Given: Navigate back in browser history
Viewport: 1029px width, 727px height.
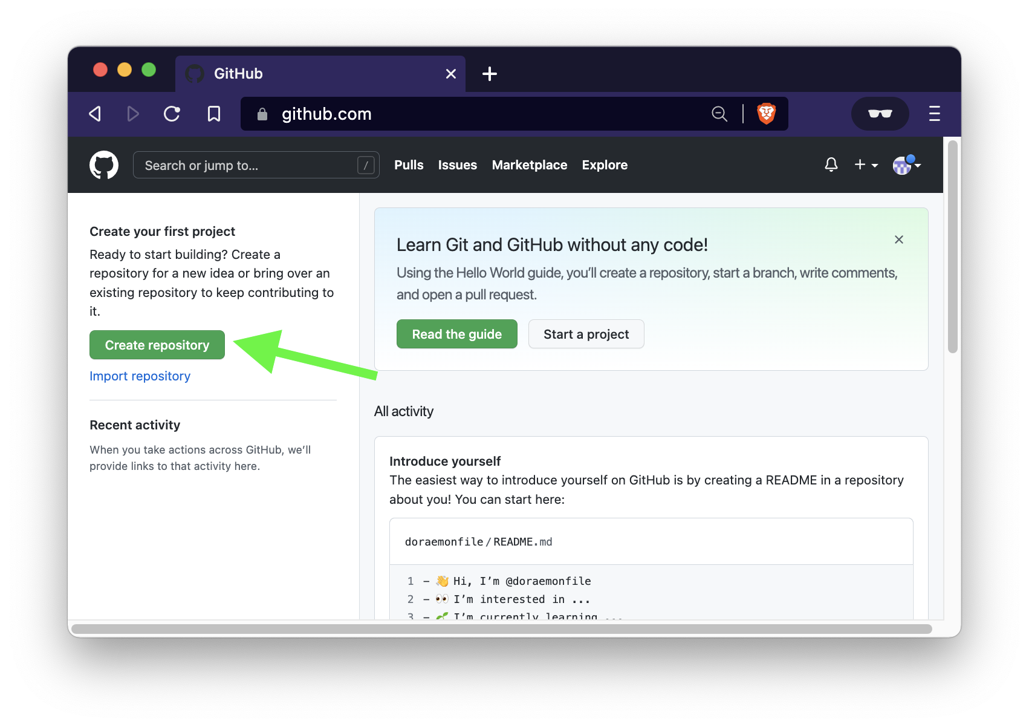Looking at the screenshot, I should click(95, 114).
